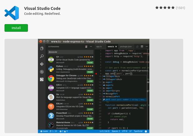Toggle the red breakpoint dot on line 9
Viewport: 193px width, 136px height.
coord(96,74)
